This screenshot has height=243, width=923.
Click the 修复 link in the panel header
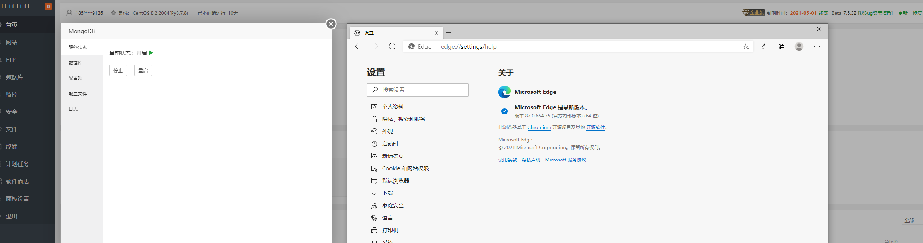coord(917,13)
